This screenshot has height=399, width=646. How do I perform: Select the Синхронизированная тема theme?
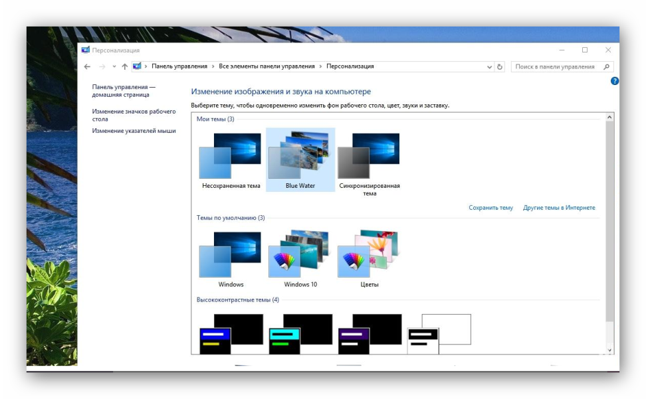coord(369,161)
